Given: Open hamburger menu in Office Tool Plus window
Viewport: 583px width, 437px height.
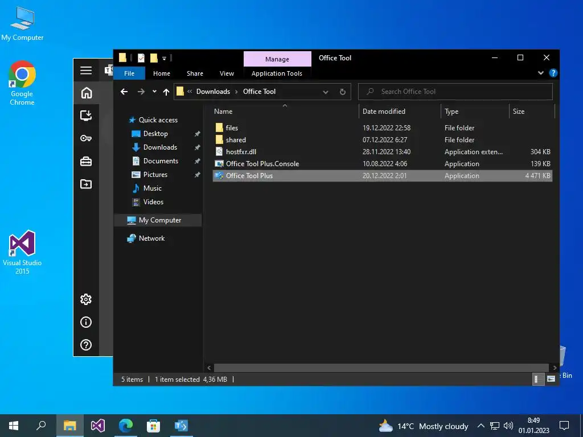Looking at the screenshot, I should (x=86, y=70).
